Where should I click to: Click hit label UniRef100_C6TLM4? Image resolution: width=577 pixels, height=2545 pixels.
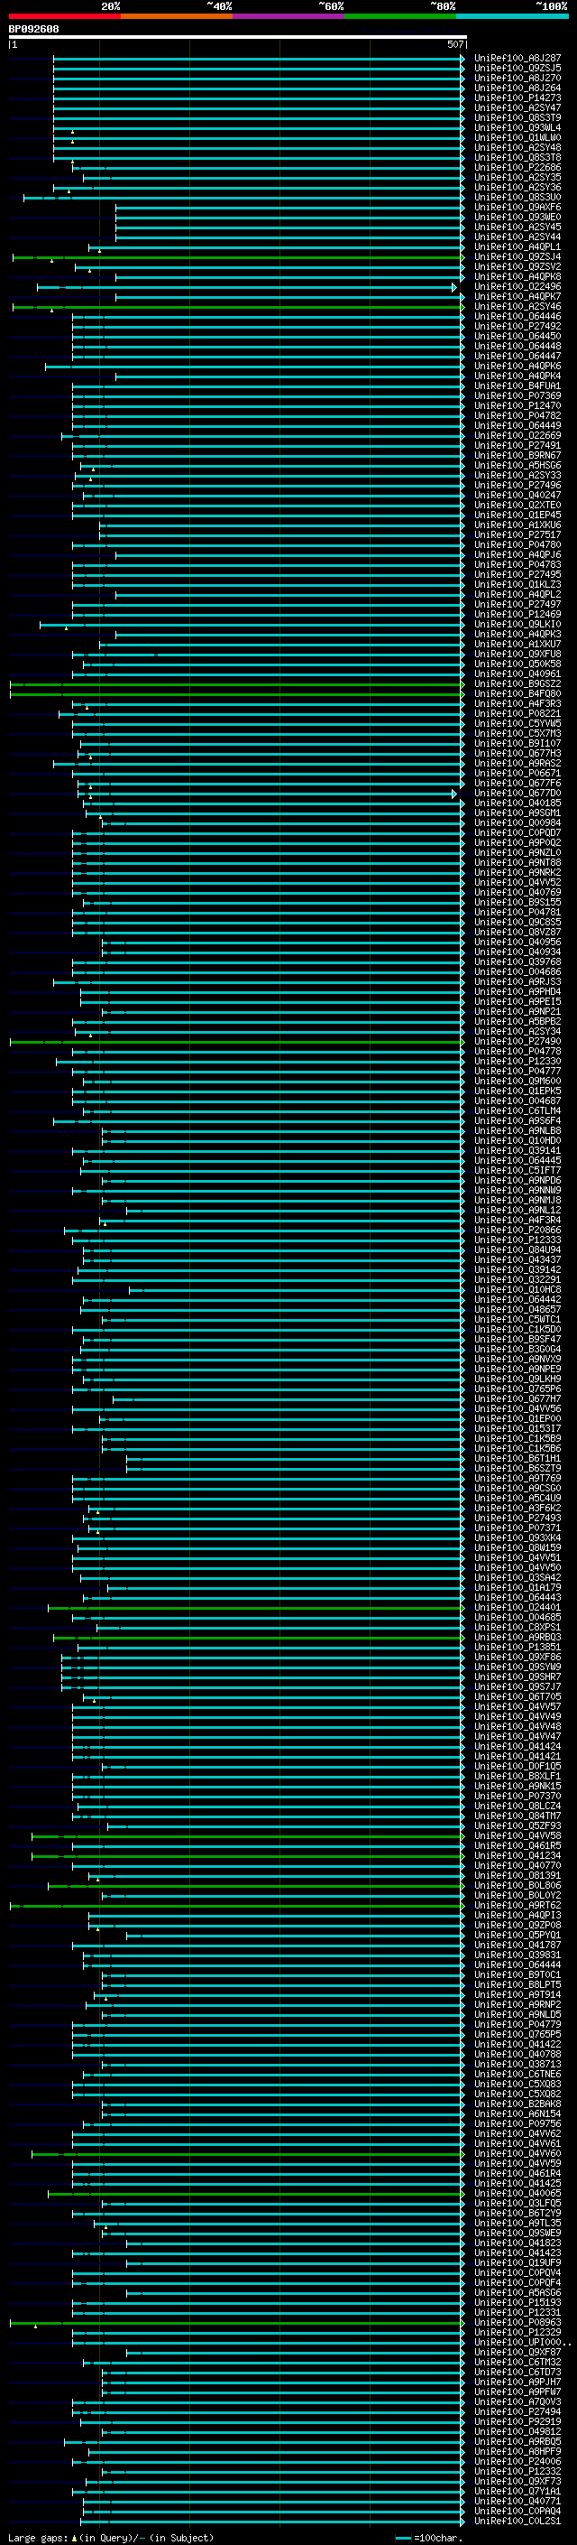click(x=517, y=1111)
